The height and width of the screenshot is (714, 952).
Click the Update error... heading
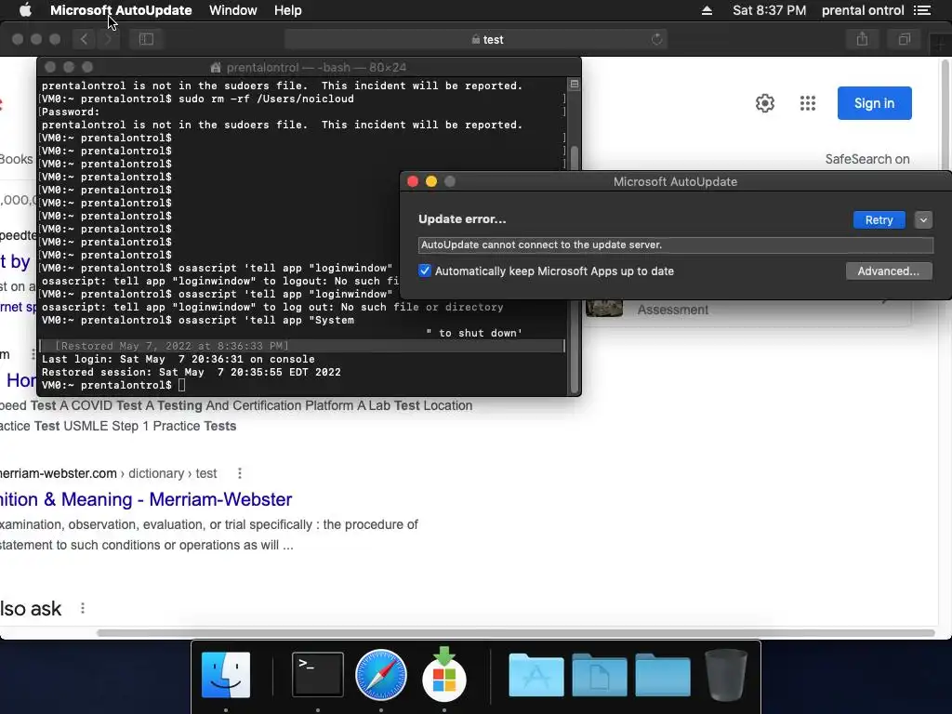462,219
